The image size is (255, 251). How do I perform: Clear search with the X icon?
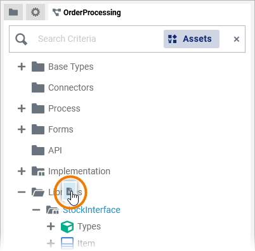tap(237, 39)
